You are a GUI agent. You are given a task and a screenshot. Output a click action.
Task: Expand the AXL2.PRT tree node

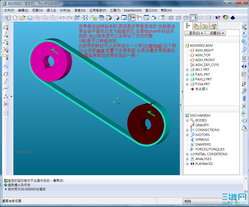187,79
